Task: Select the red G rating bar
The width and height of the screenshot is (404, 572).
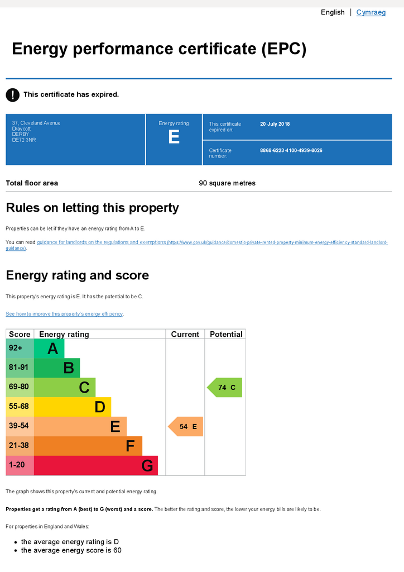Action: pos(96,465)
